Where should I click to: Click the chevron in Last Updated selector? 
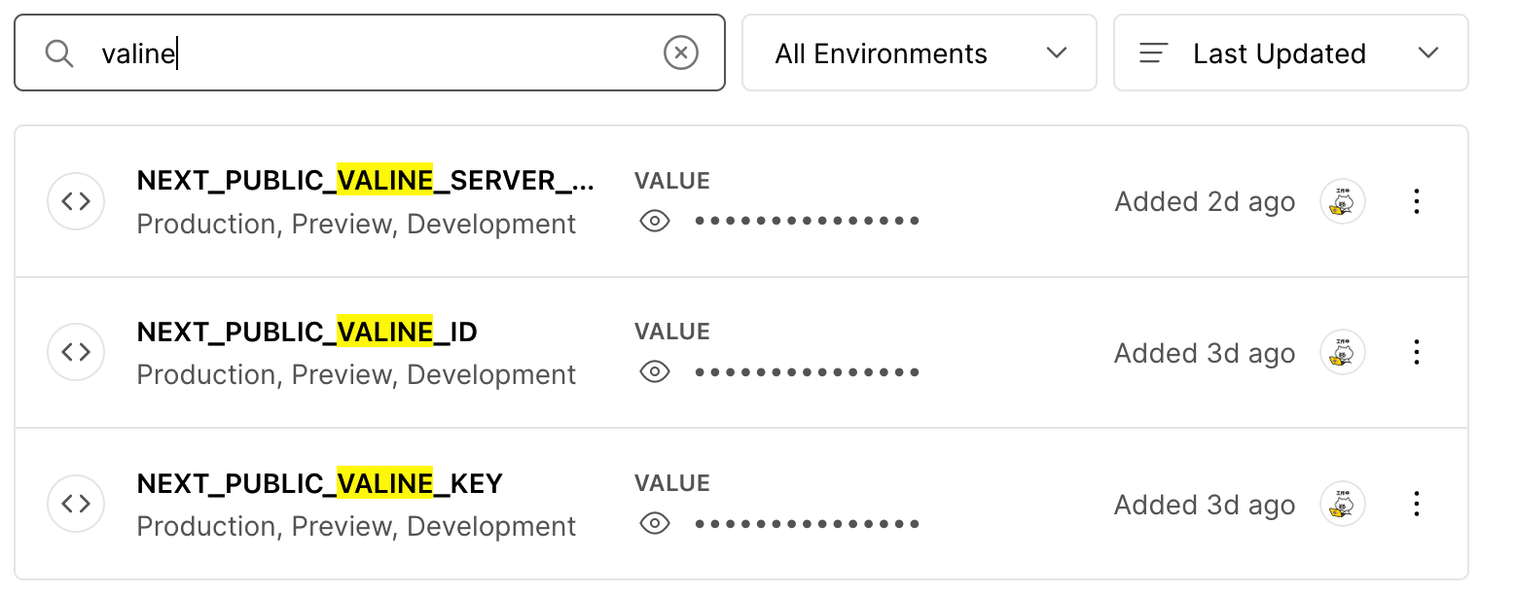pos(1428,52)
